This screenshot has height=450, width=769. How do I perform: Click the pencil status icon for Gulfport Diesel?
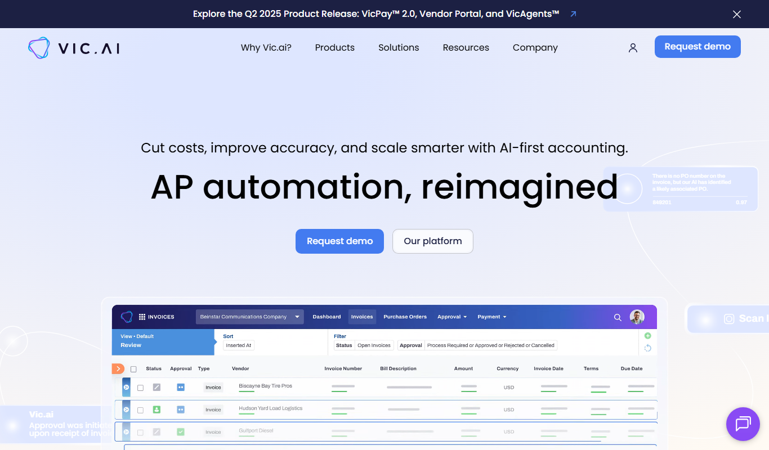[x=157, y=432]
